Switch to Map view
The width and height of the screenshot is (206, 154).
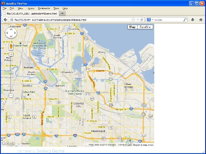[x=132, y=27]
